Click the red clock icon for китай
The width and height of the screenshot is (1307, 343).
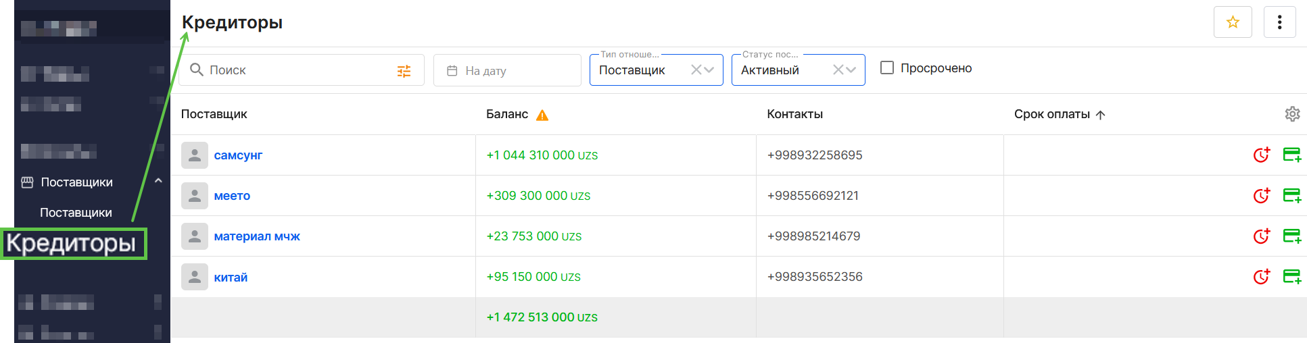1261,277
